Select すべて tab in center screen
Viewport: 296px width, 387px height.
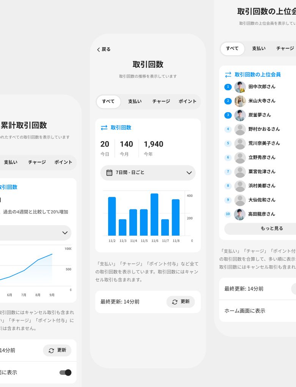(x=109, y=101)
